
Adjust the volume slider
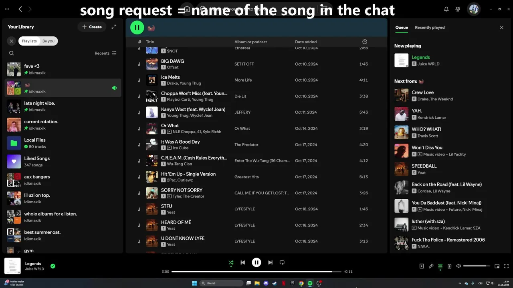[477, 266]
